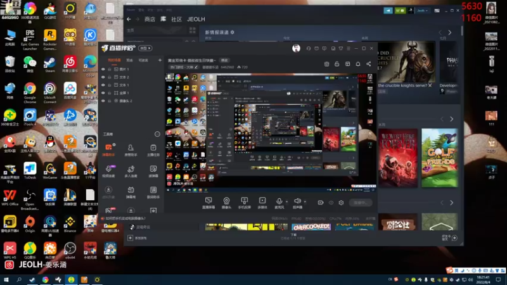Viewport: 507px width, 285px height.
Task: Click the grey live stream button
Action: [361, 203]
